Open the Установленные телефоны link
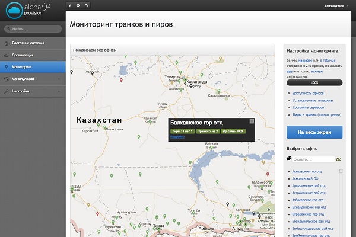356x237 pixels. 313,100
